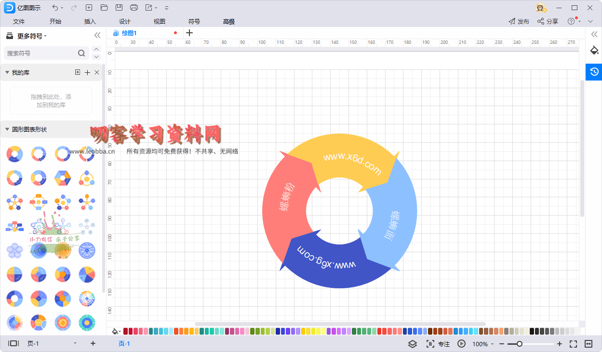Expand the right side panel chevron
The height and width of the screenshot is (352, 602).
(x=594, y=33)
